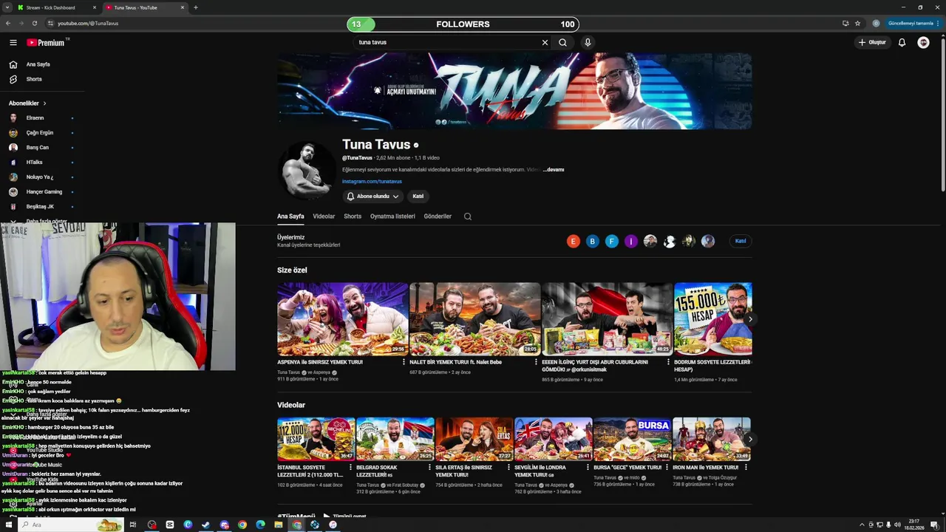946x532 pixels.
Task: Open a new browser tab with plus
Action: click(195, 7)
